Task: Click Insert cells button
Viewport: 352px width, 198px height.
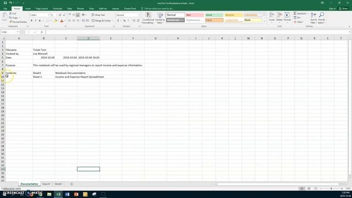Action: (272, 18)
